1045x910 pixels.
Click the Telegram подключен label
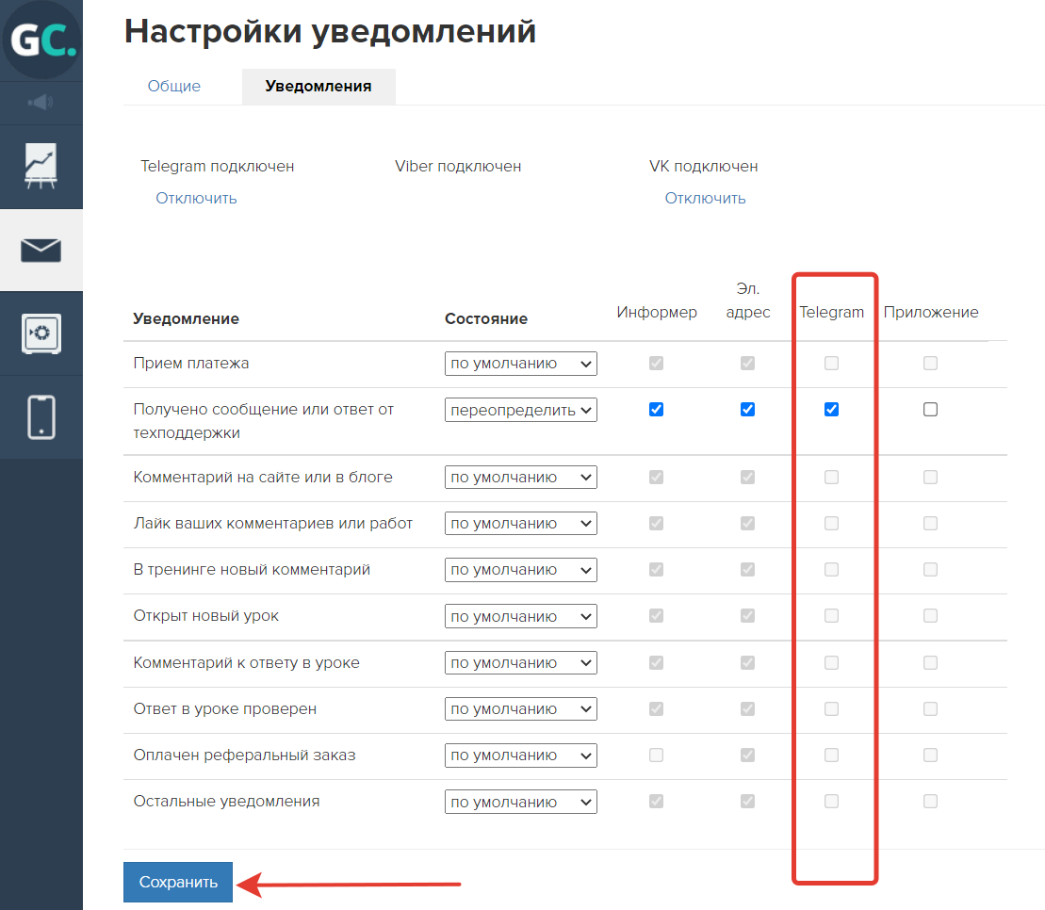[x=218, y=166]
